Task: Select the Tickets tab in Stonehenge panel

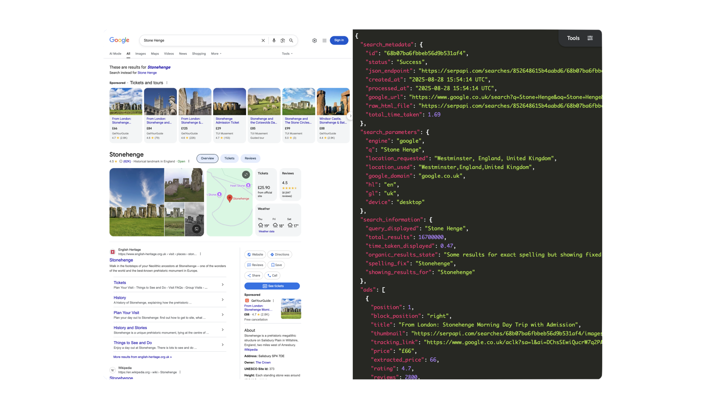Action: 229,158
